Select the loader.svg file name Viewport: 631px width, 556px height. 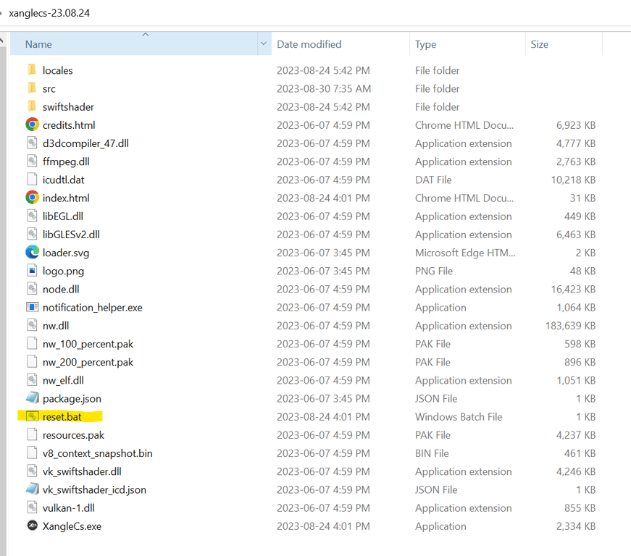66,253
